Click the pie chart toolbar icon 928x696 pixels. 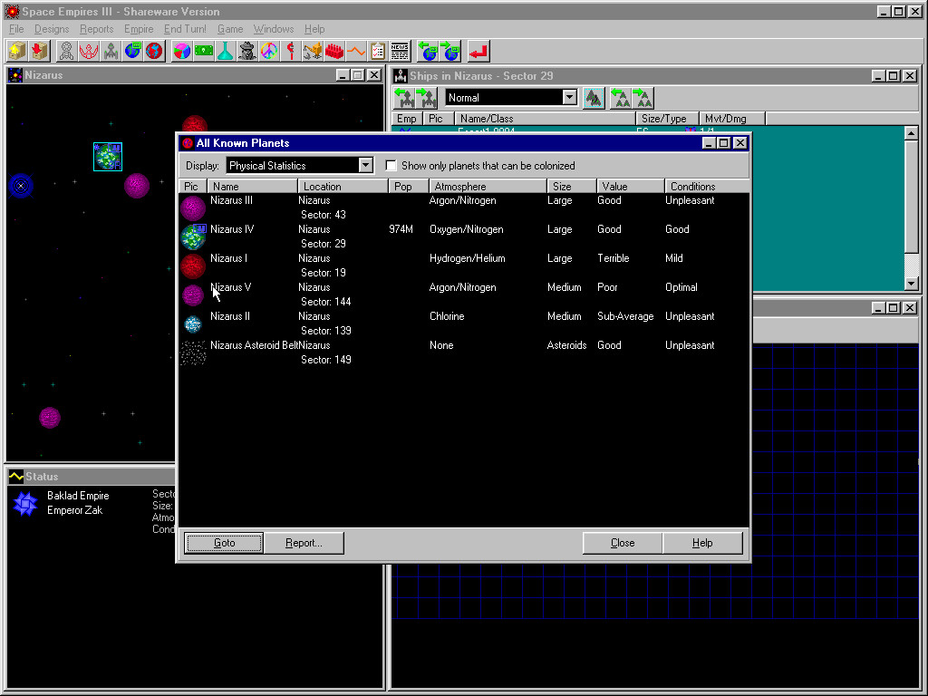click(182, 51)
